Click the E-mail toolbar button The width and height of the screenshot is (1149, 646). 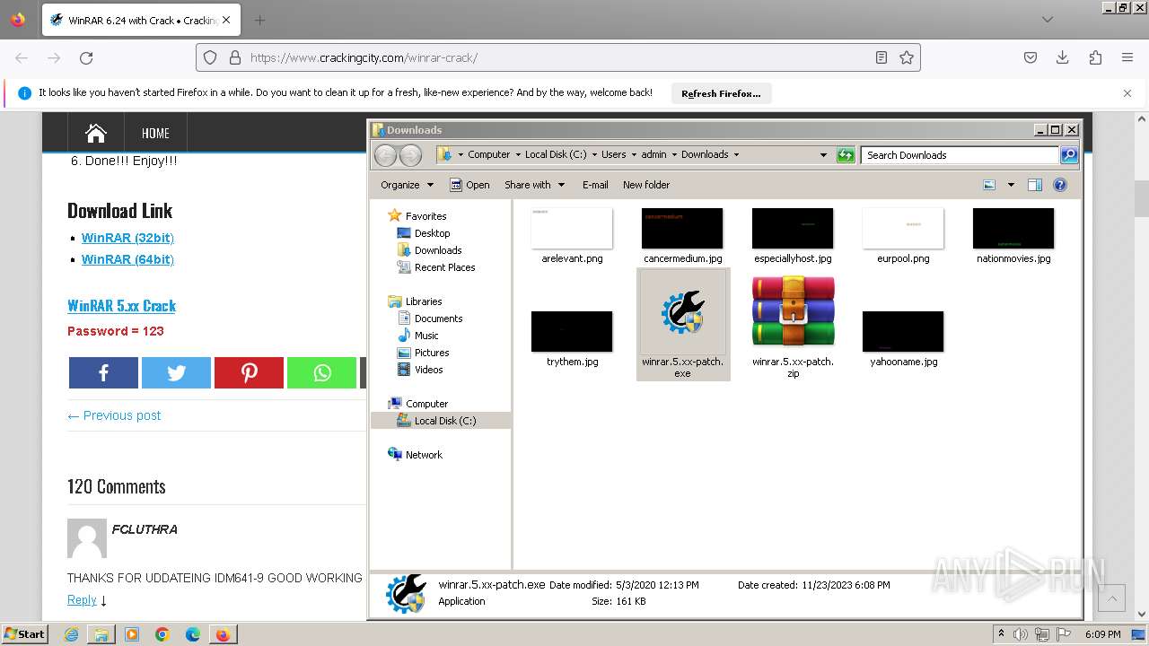(x=595, y=185)
